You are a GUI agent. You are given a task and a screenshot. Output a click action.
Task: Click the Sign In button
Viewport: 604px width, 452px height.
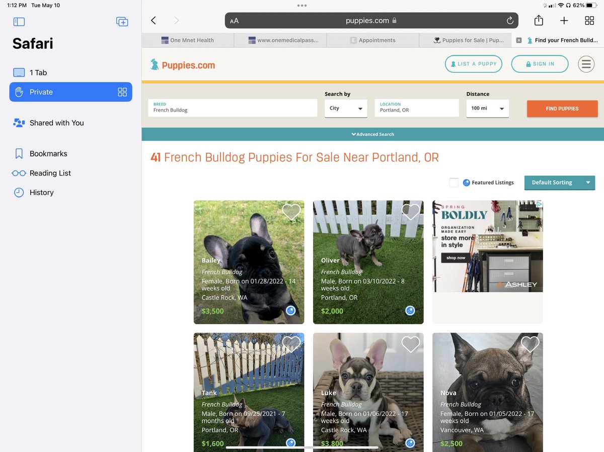[x=540, y=64]
